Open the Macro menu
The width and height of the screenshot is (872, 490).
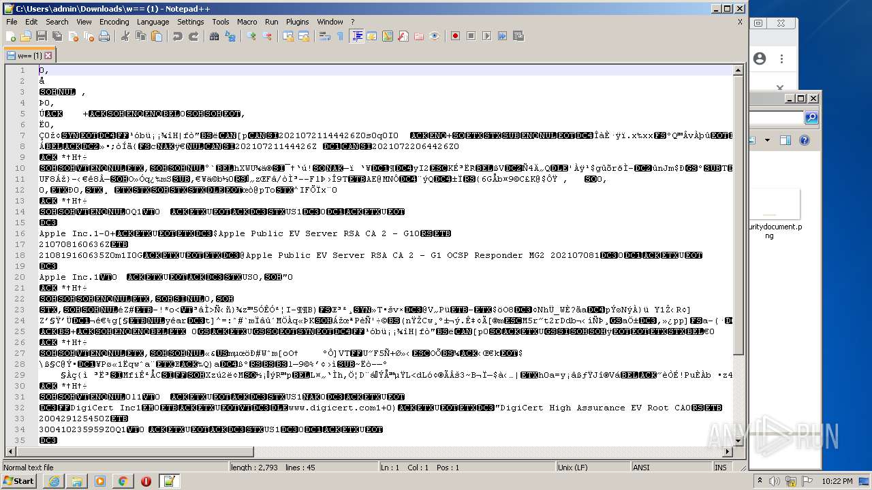(247, 22)
